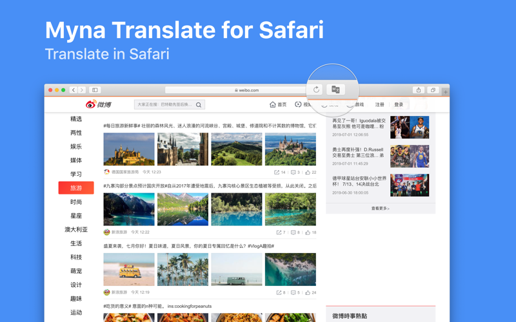Image resolution: width=516 pixels, height=322 pixels.
Task: Show all tabs overview button
Action: click(433, 90)
